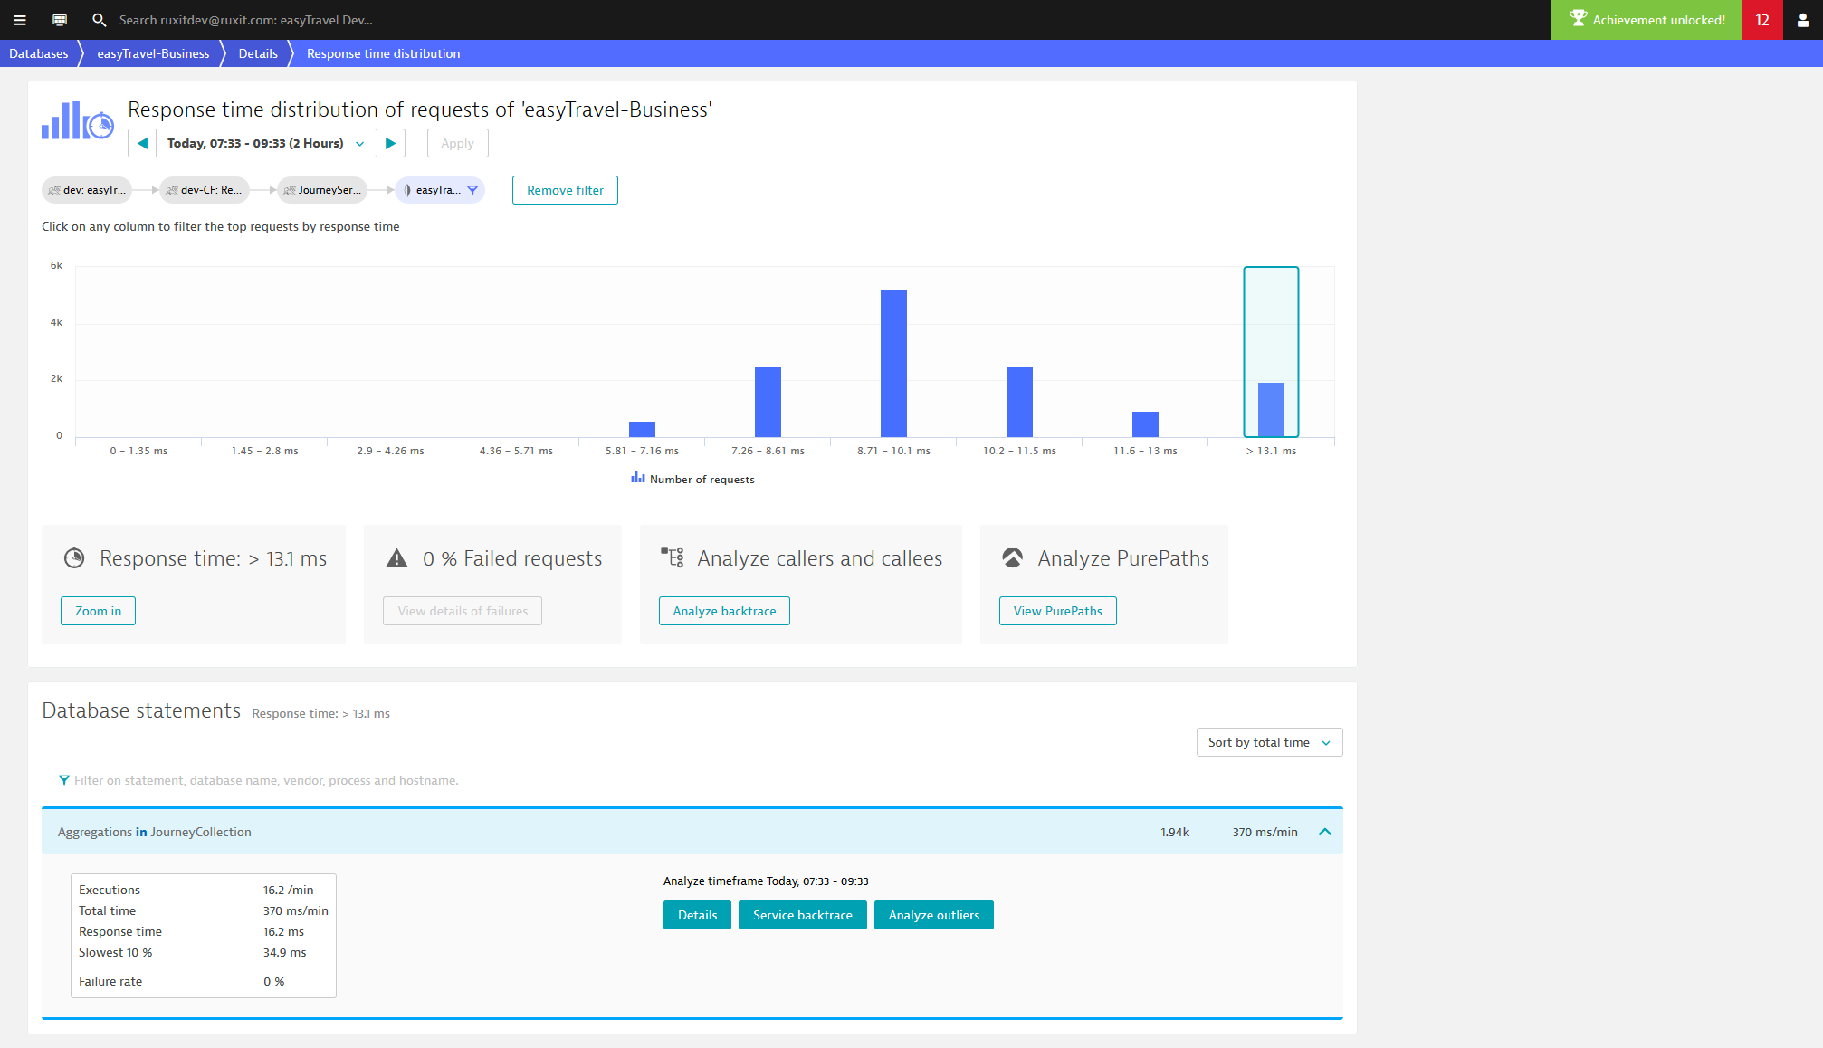The height and width of the screenshot is (1048, 1823).
Task: Click Service backtrace button
Action: (802, 915)
